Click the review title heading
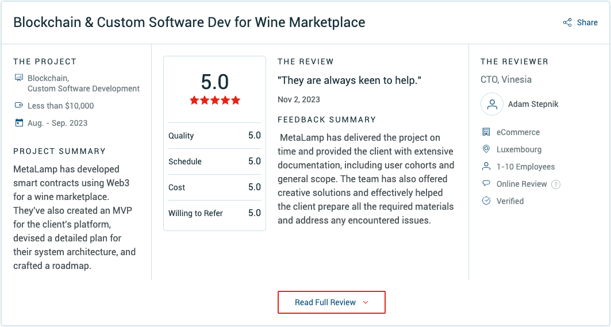611x327 pixels. pos(189,22)
